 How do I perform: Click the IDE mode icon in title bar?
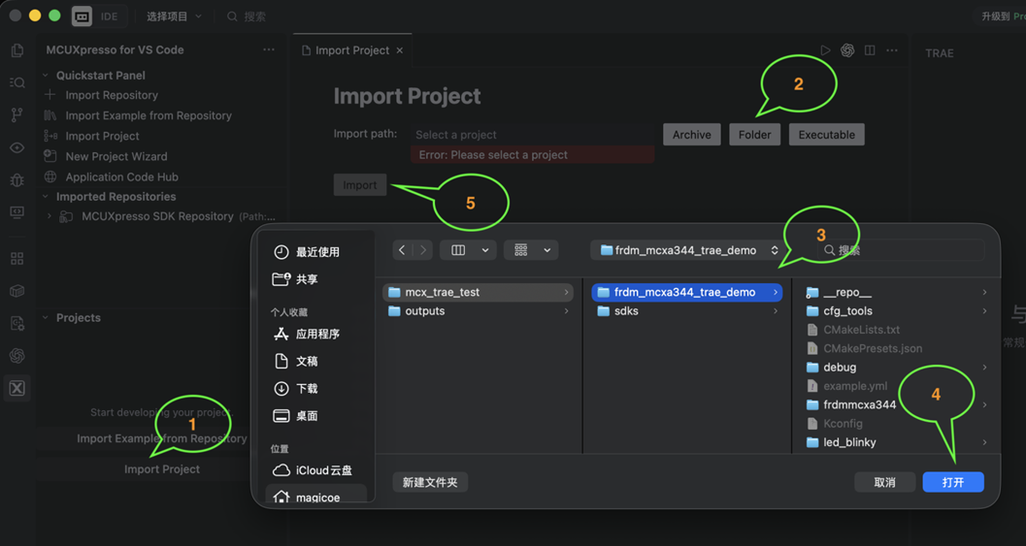point(82,16)
